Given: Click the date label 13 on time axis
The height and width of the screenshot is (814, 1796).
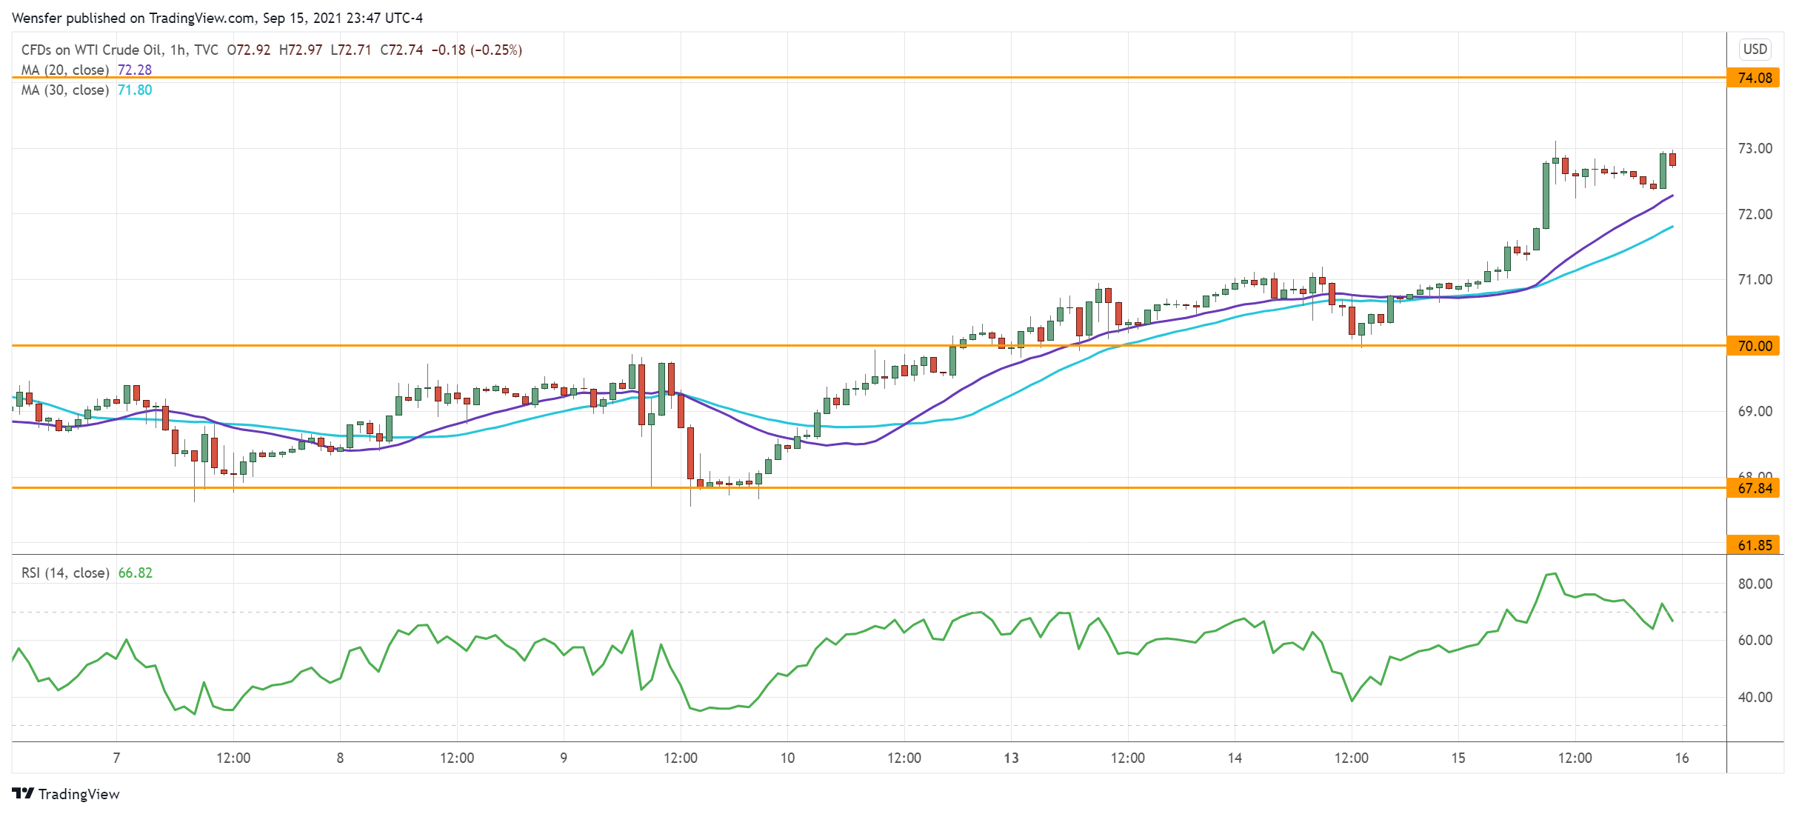Looking at the screenshot, I should pos(1011,758).
